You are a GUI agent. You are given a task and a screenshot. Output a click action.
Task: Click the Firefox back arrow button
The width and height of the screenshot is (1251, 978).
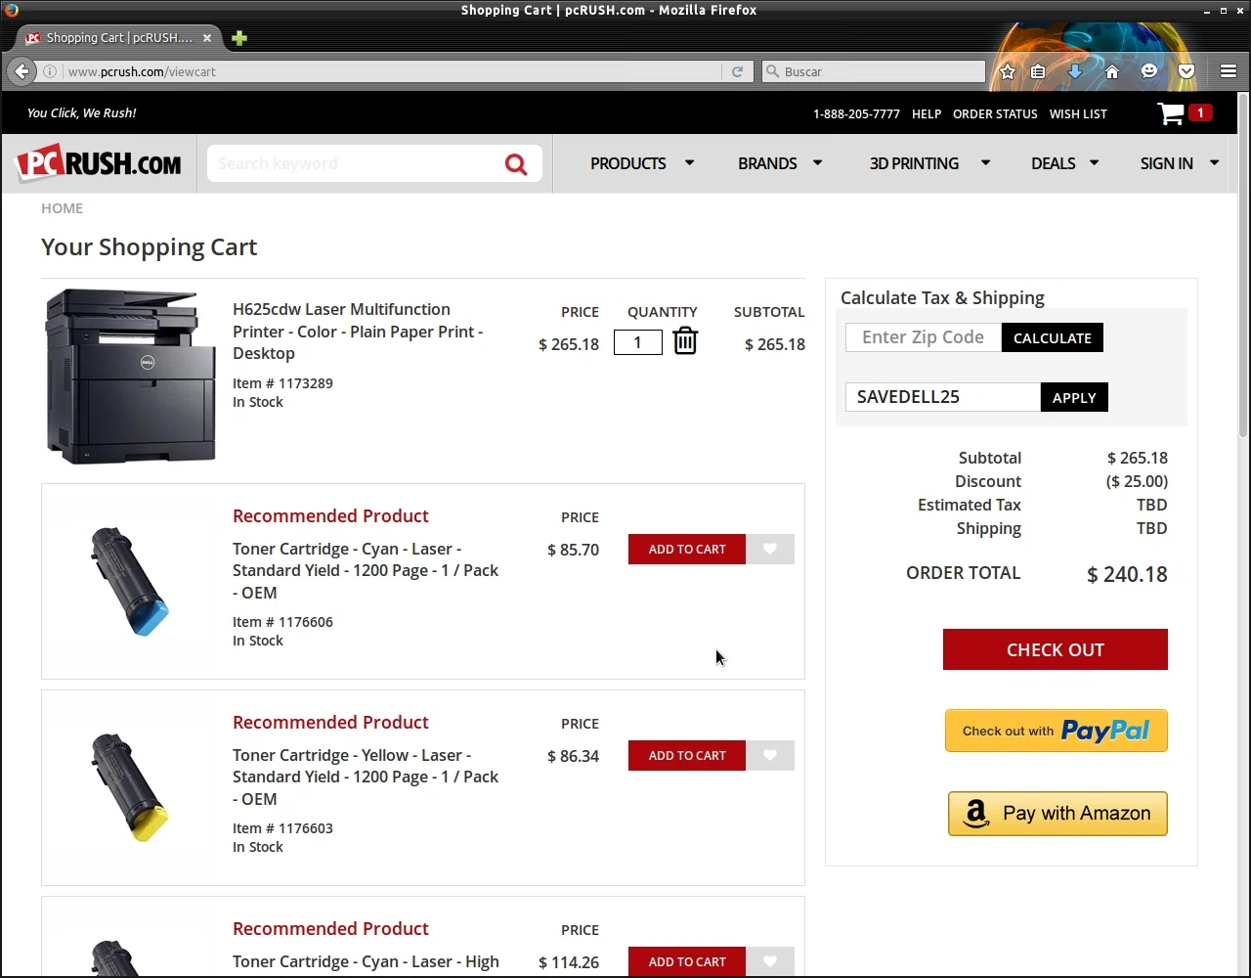pos(22,71)
